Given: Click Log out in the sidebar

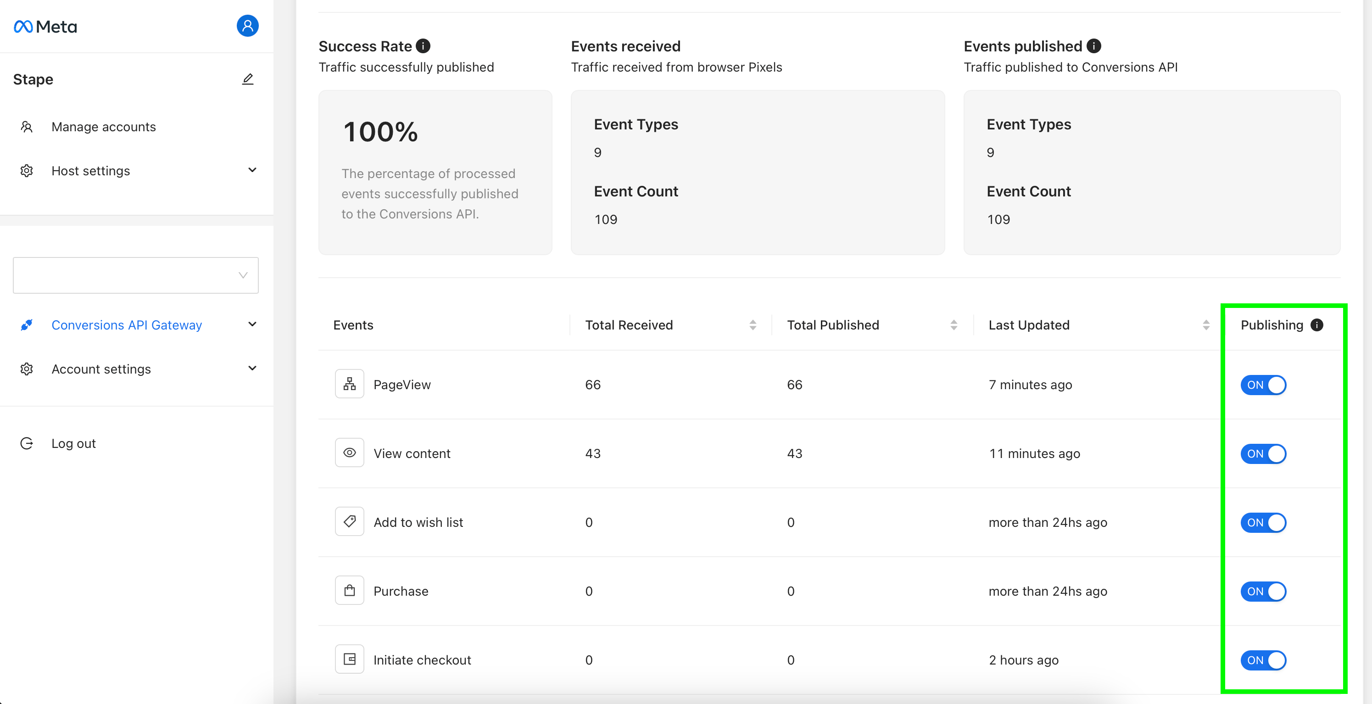Looking at the screenshot, I should pos(73,443).
